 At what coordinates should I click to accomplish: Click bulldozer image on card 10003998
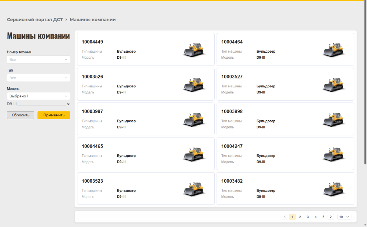point(334,120)
